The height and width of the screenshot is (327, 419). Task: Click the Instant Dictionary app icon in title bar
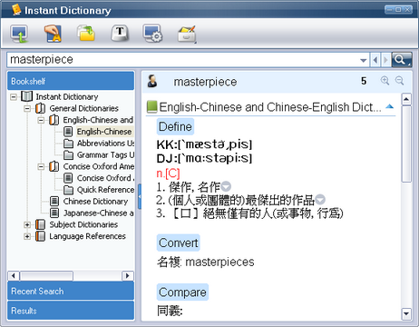pyautogui.click(x=16, y=9)
